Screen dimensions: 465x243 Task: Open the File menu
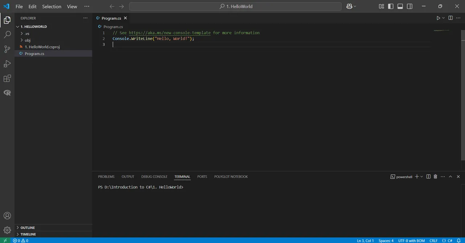tap(19, 7)
